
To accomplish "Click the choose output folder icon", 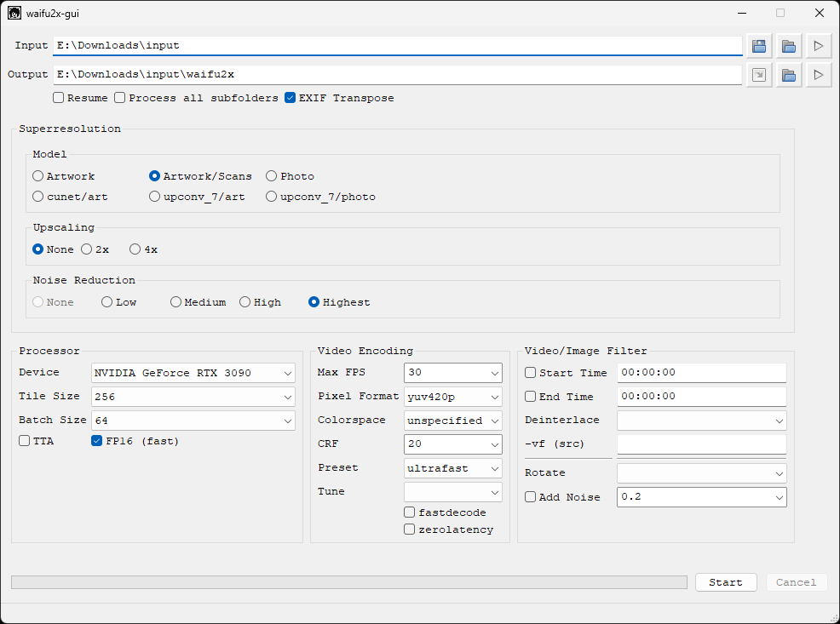I will pos(788,75).
